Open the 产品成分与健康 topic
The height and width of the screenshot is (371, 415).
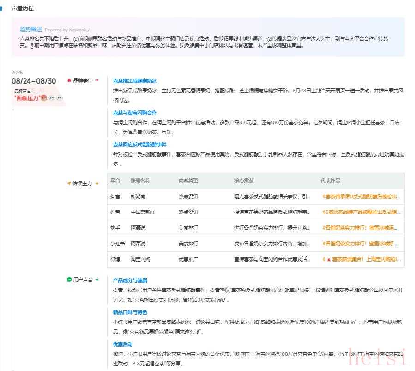click(130, 280)
